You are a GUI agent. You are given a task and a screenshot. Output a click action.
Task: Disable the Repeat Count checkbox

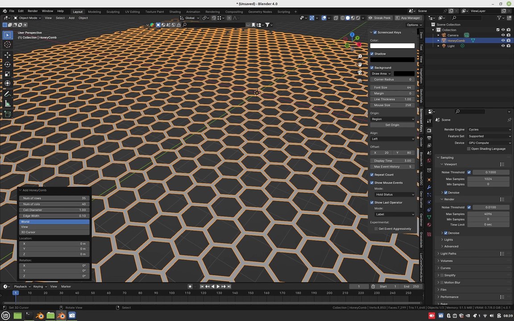372,175
